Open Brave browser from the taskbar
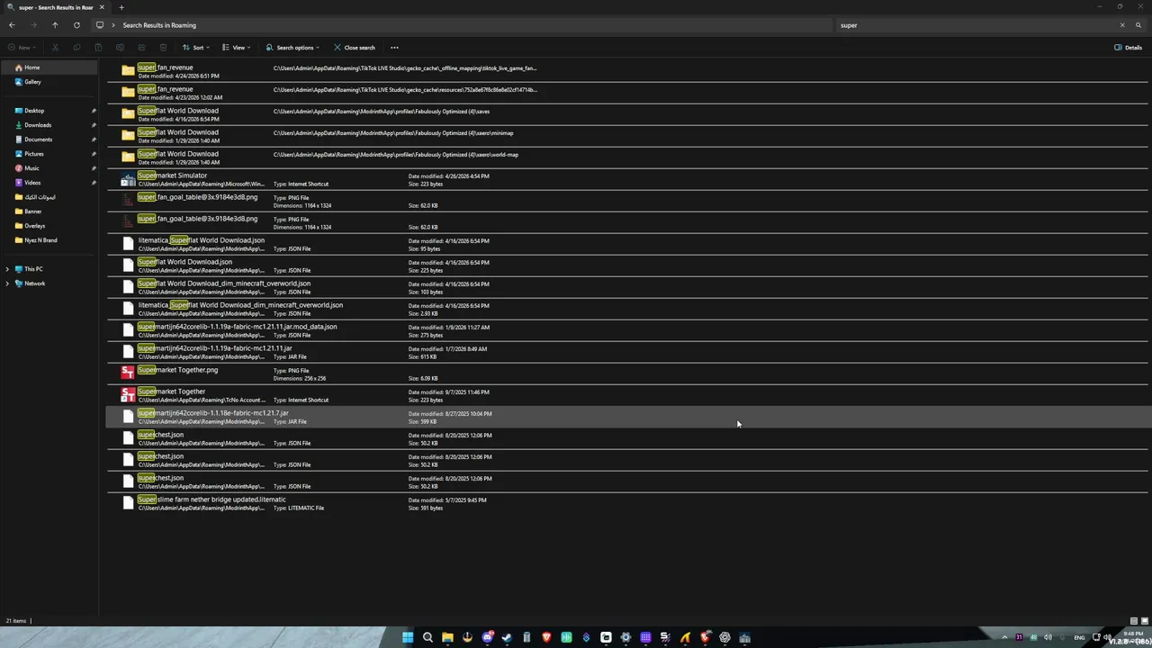The height and width of the screenshot is (648, 1152). [x=546, y=637]
